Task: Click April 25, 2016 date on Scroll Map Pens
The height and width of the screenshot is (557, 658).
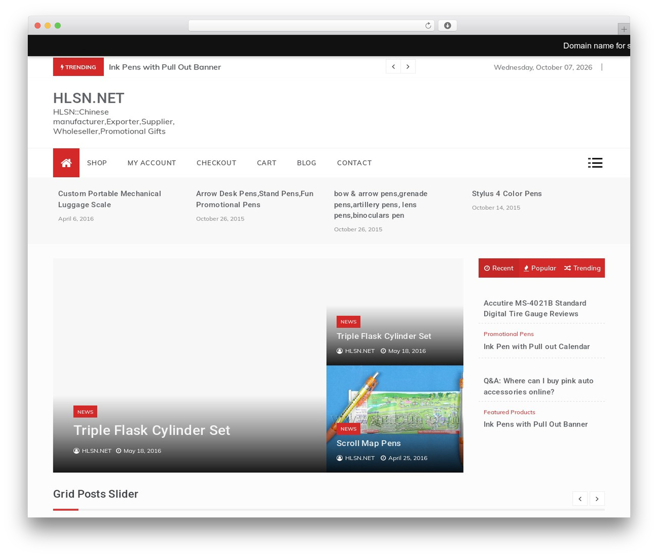Action: [404, 458]
